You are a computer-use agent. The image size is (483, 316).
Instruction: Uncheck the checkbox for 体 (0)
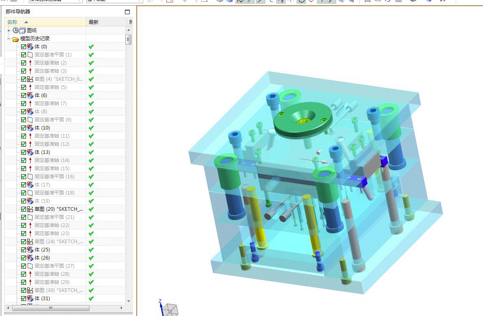[x=24, y=47]
